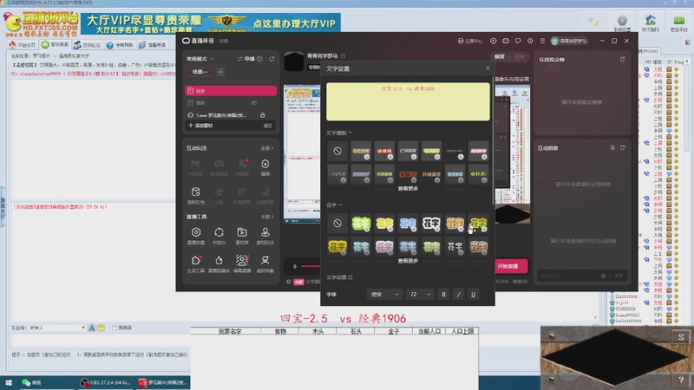Expand 全部 for 互动玩法

click(x=267, y=148)
